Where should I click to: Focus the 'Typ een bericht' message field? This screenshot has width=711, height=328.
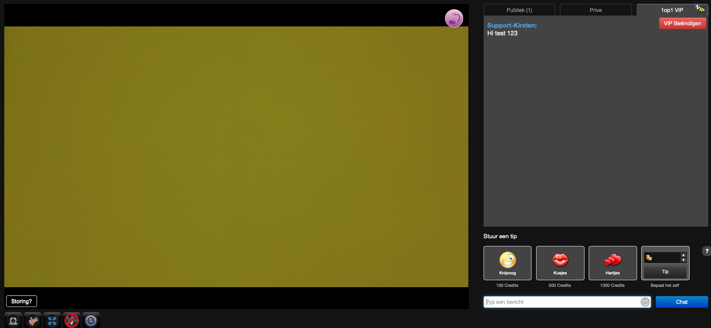click(x=561, y=302)
